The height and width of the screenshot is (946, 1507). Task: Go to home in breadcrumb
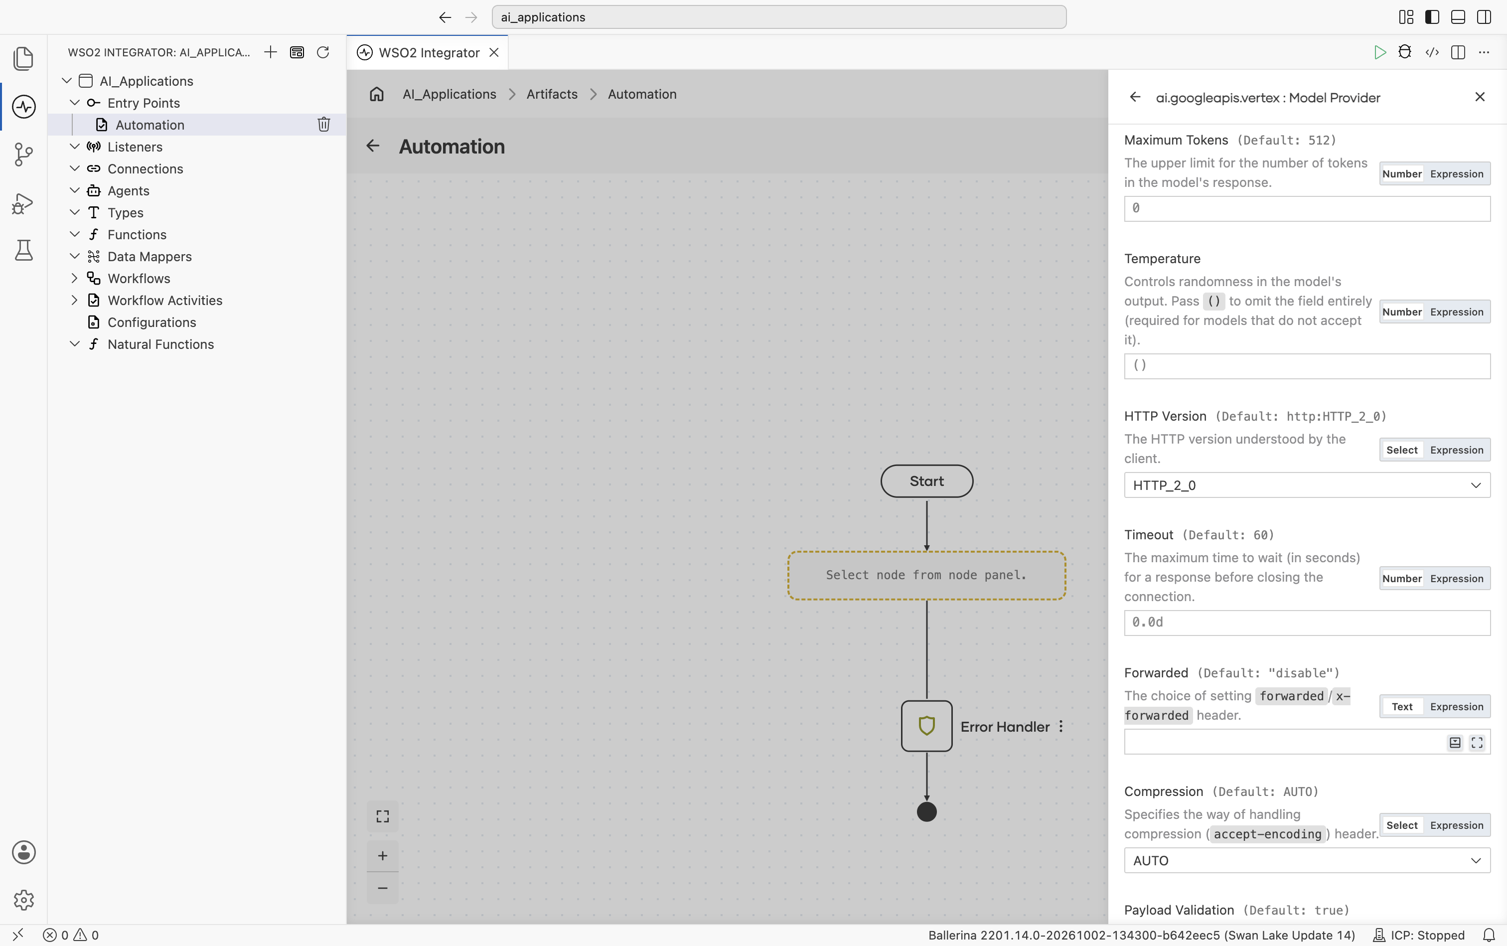[376, 94]
